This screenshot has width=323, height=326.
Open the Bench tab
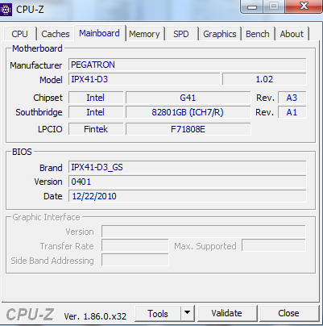coord(258,34)
